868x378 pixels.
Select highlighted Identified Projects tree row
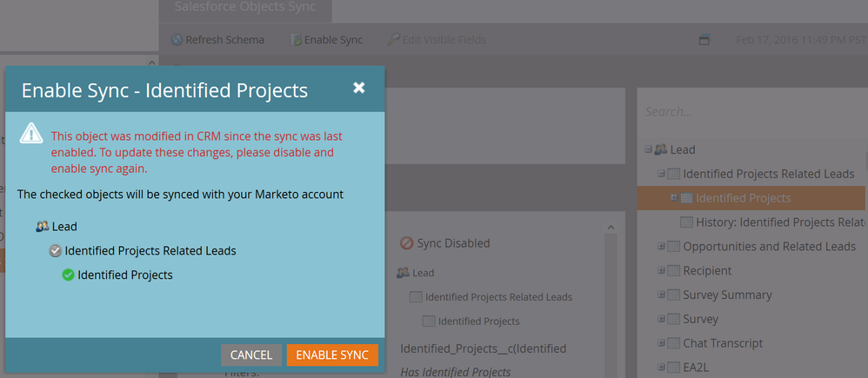pyautogui.click(x=751, y=198)
